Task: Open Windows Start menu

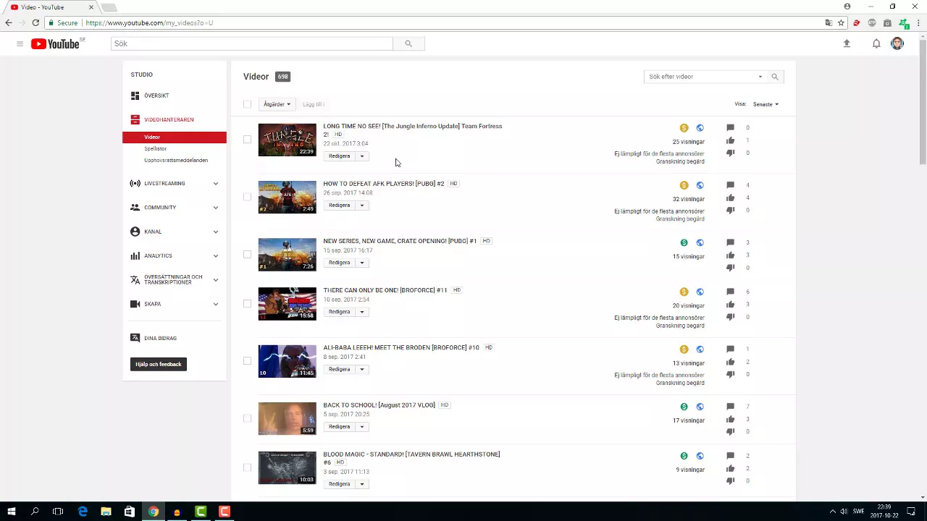Action: tap(11, 512)
